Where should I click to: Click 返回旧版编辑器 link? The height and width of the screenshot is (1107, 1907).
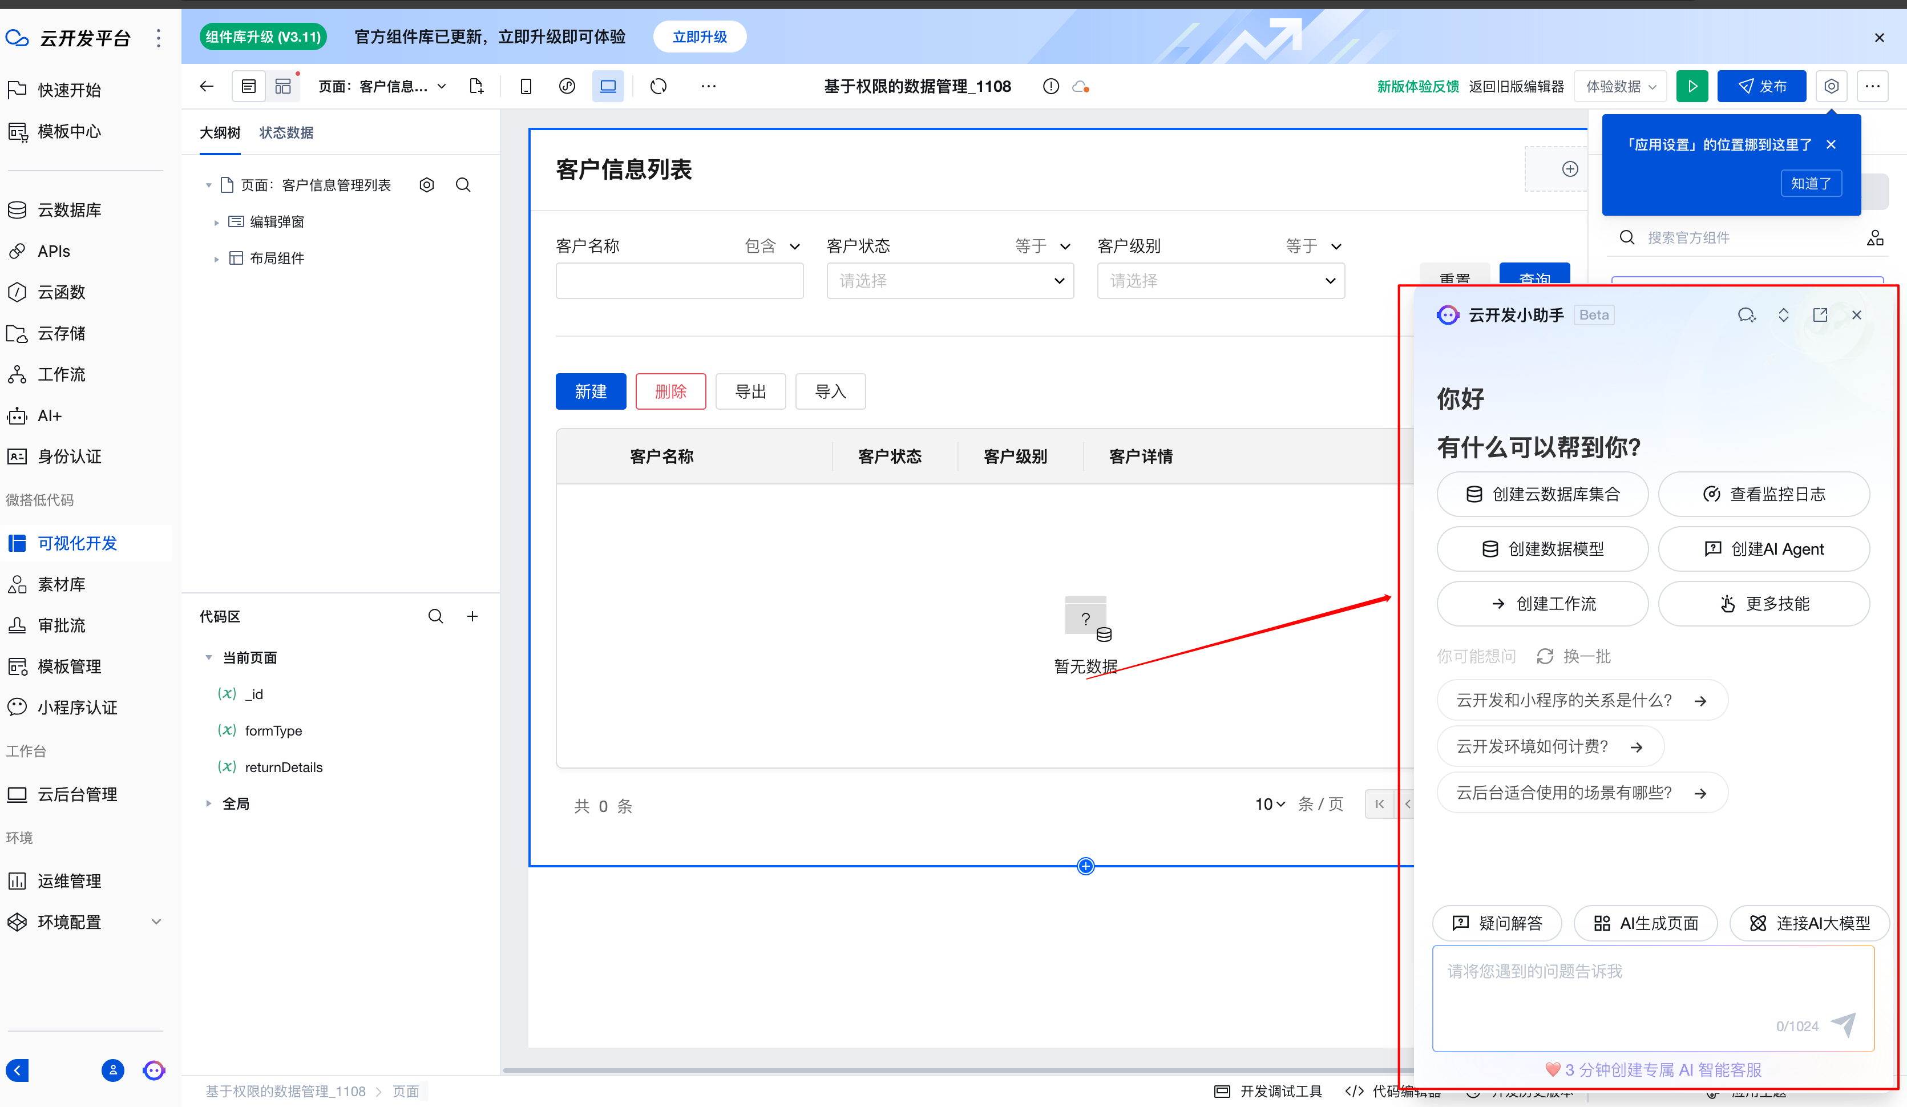pyautogui.click(x=1517, y=86)
